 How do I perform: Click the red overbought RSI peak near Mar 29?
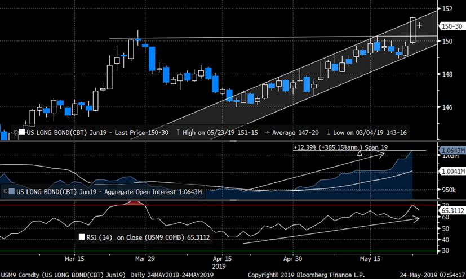(135, 202)
